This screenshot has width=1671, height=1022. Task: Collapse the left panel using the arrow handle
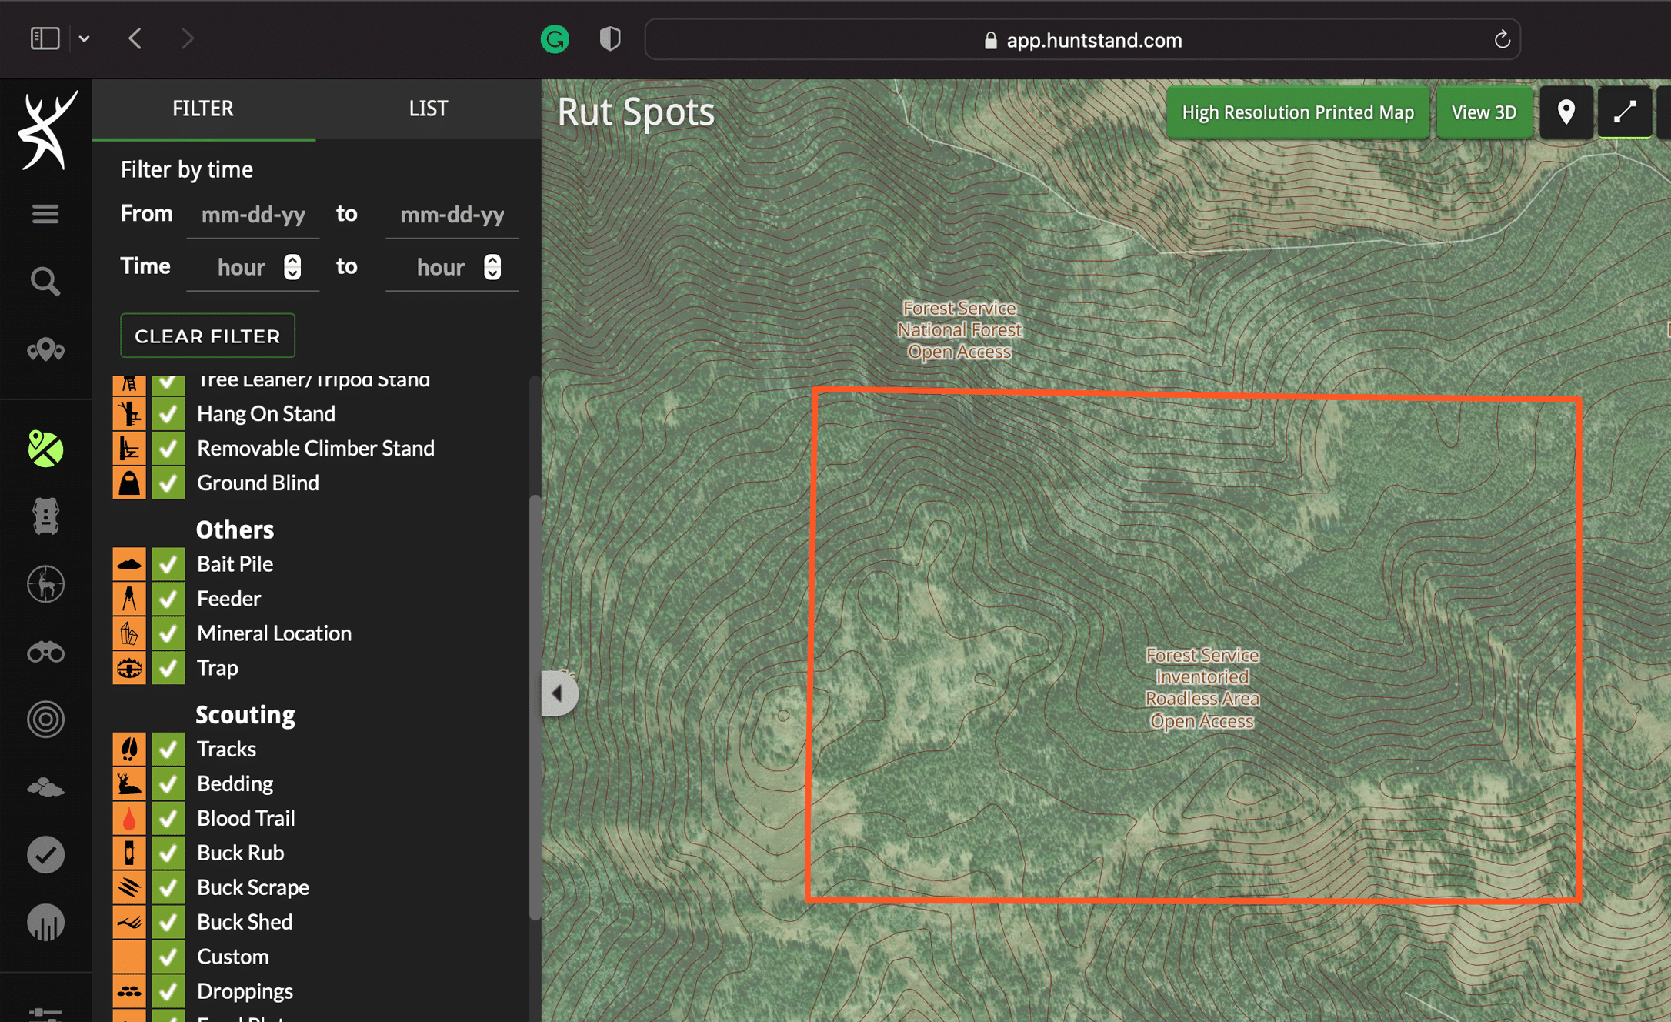tap(557, 693)
